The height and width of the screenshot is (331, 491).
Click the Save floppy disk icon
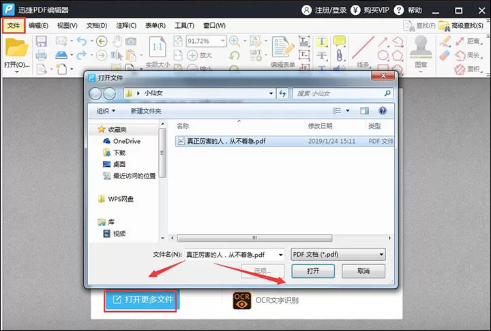pos(42,42)
